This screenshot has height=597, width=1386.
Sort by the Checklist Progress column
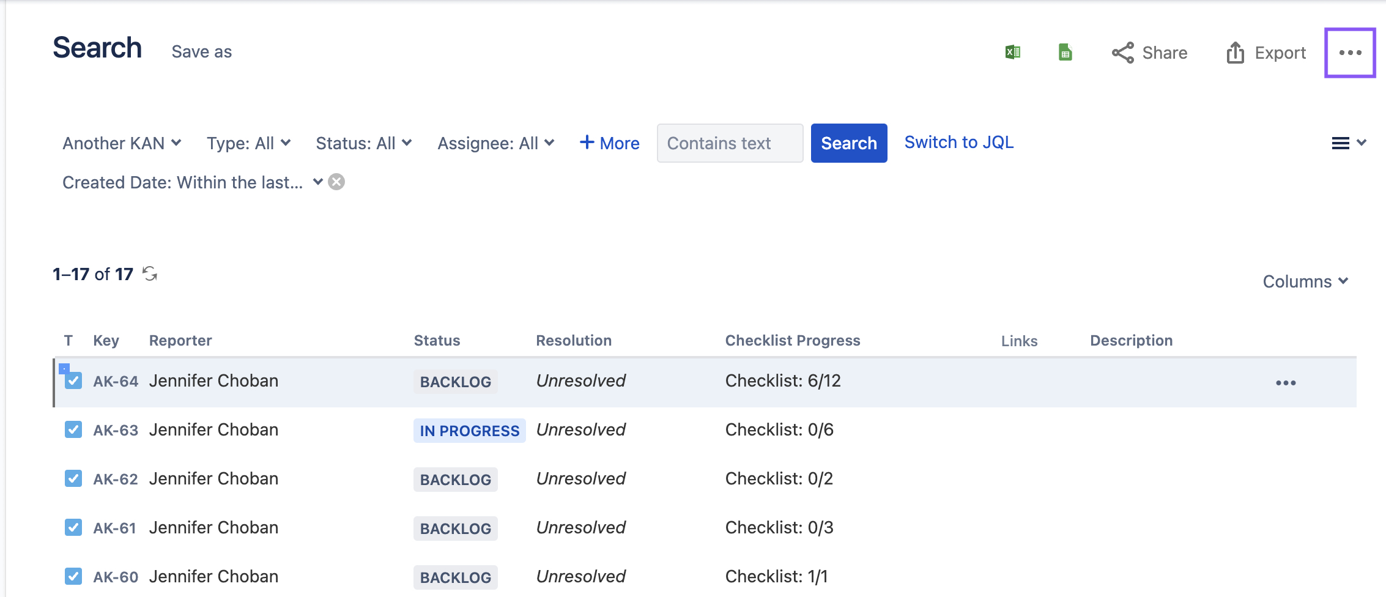click(792, 341)
